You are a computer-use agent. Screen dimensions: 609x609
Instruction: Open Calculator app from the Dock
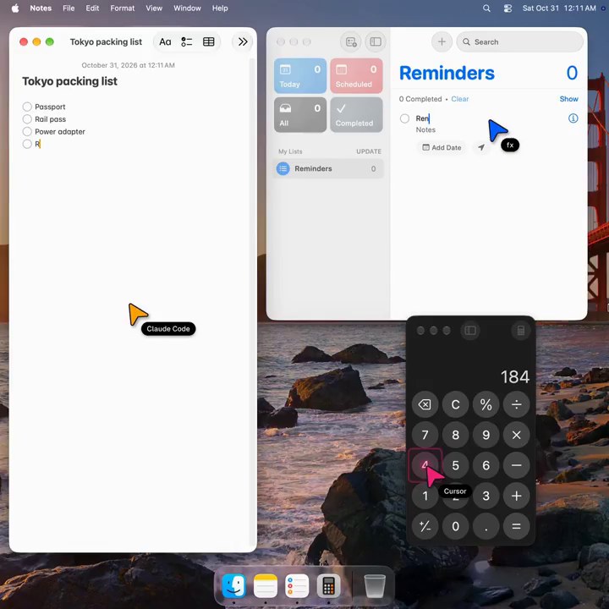click(x=328, y=586)
